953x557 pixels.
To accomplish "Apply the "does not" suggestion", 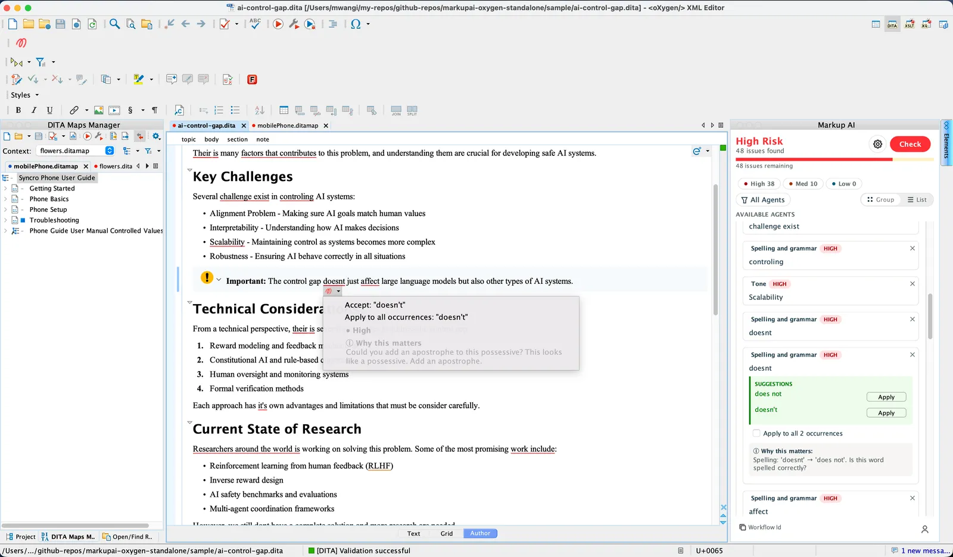I will (x=886, y=397).
